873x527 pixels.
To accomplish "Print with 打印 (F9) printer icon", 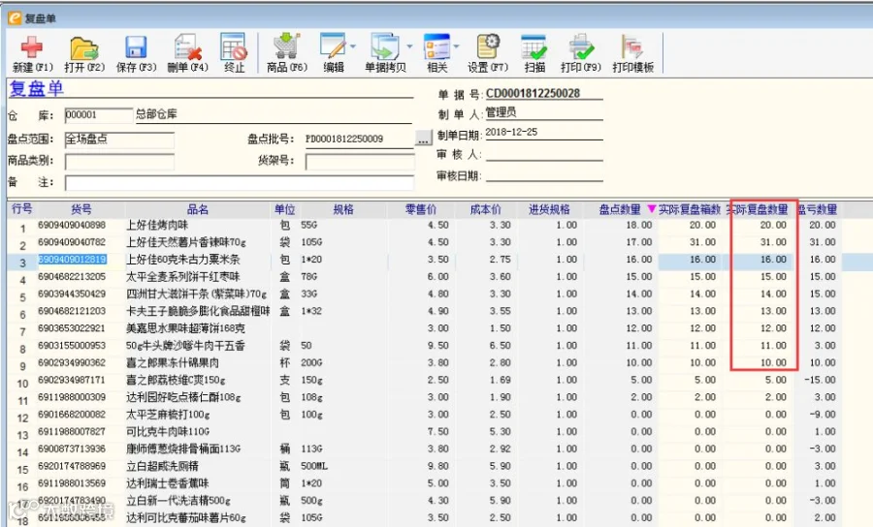I will [x=581, y=46].
